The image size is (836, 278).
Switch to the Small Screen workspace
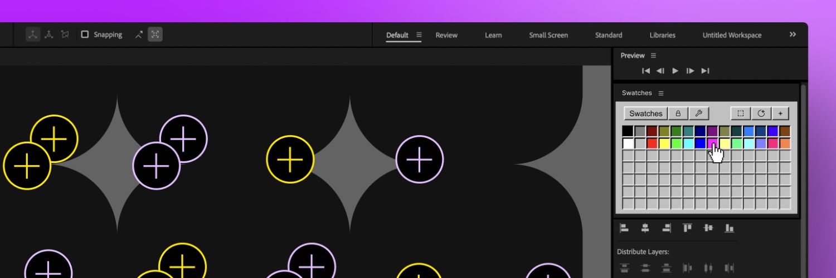[548, 35]
